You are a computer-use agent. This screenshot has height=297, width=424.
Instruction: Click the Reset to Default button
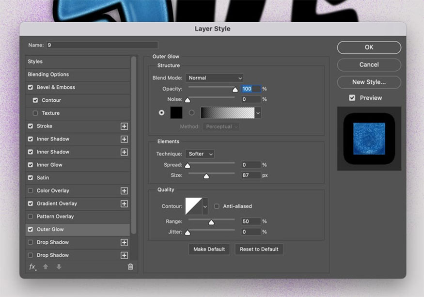click(259, 249)
